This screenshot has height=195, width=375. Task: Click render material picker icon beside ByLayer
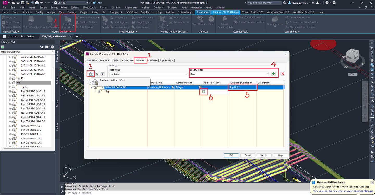click(x=200, y=87)
